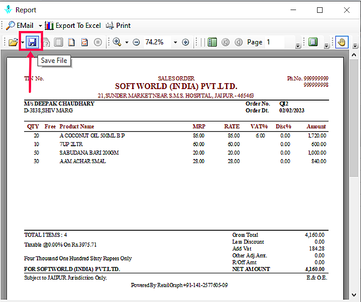This screenshot has width=361, height=302.
Task: Click the NET AMOUNT label
Action: coord(251,269)
